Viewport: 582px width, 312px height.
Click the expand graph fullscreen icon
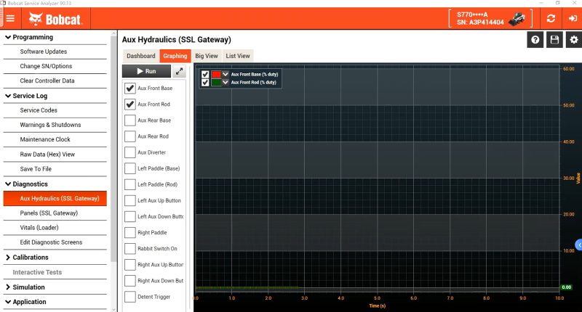pos(179,71)
